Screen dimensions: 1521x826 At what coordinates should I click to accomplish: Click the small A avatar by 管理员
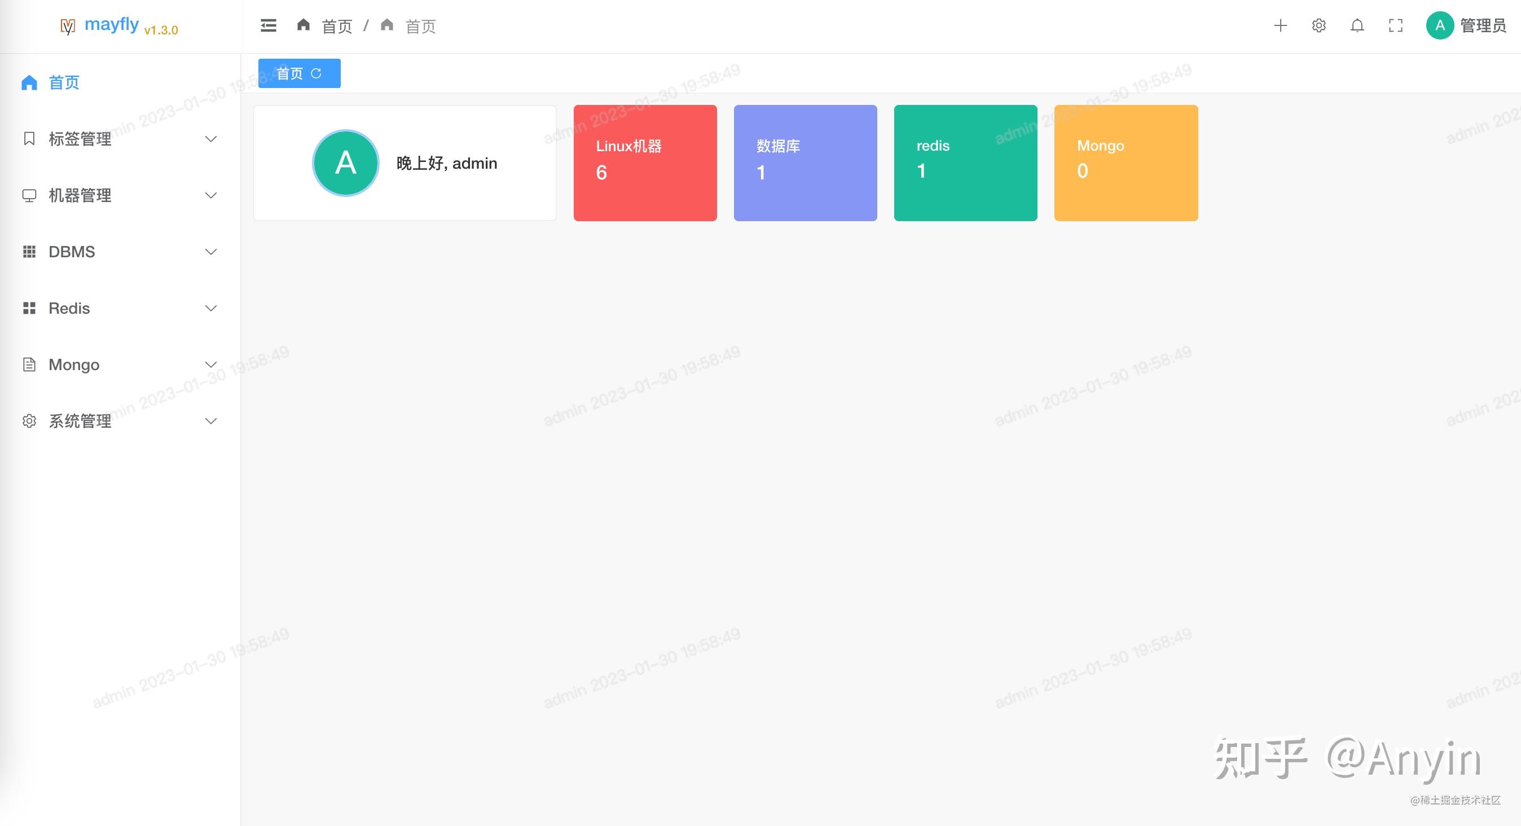[x=1440, y=25]
